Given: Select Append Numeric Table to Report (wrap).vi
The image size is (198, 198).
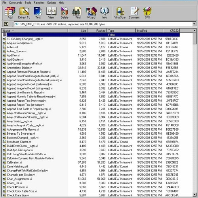Looking at the screenshot, I should [x=31, y=97].
